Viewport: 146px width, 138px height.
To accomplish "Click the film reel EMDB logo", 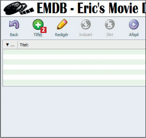I will click(19, 8).
